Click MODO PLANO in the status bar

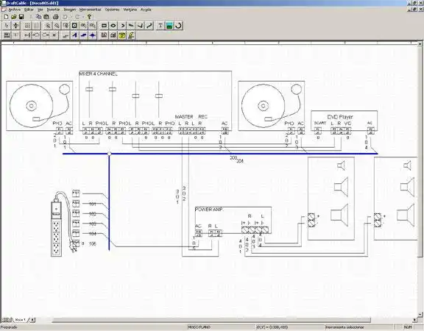coord(199,327)
